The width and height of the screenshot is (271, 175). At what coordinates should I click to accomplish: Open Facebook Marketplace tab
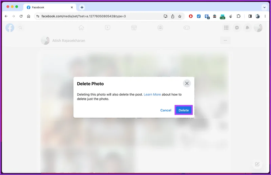pos(134,28)
